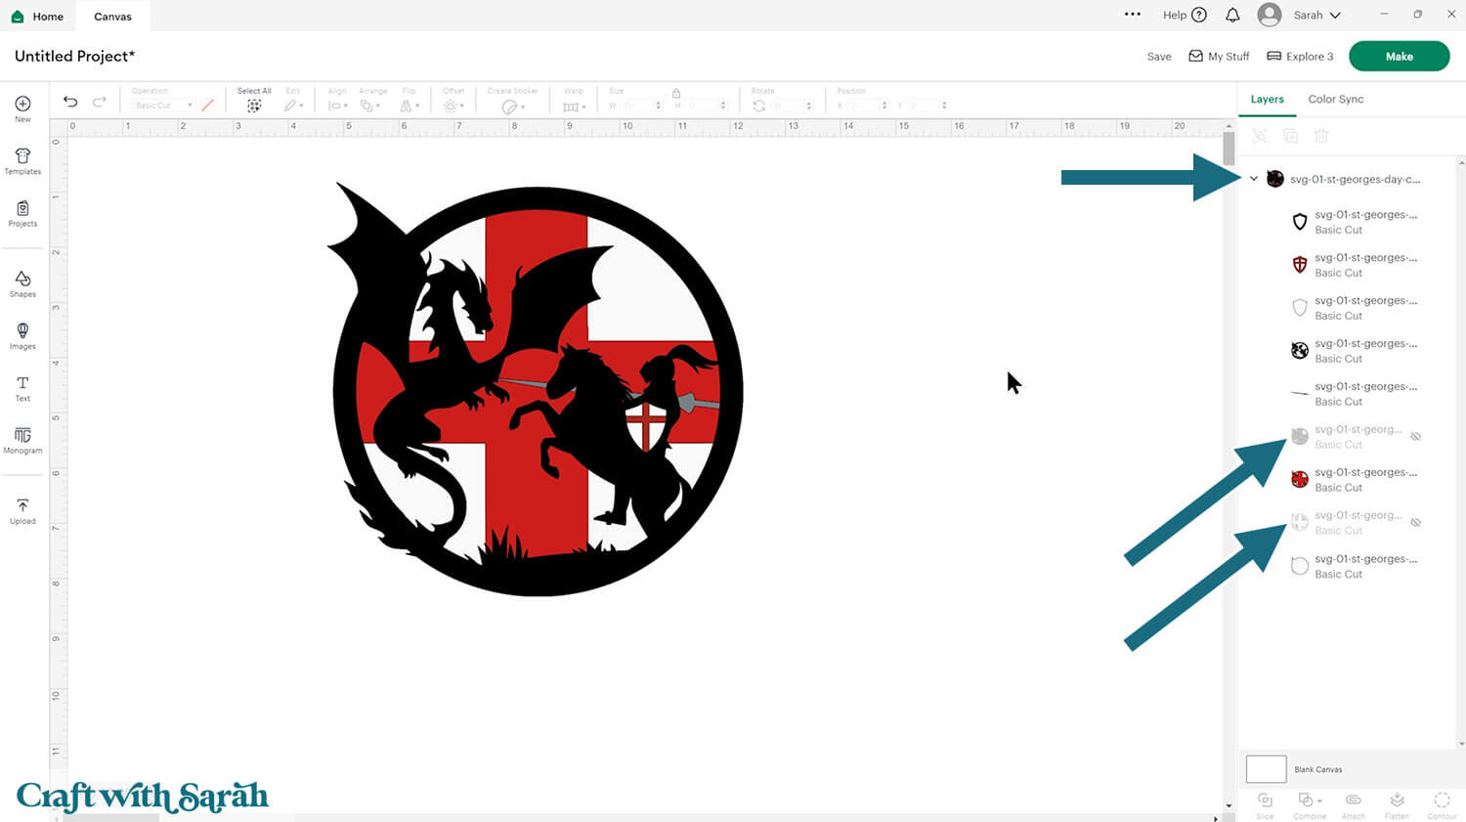Click the Save button
This screenshot has height=822, width=1466.
[1159, 57]
